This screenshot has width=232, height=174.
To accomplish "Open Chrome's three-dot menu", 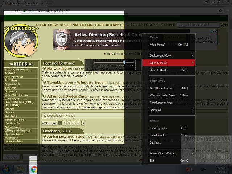I will click(228, 11).
